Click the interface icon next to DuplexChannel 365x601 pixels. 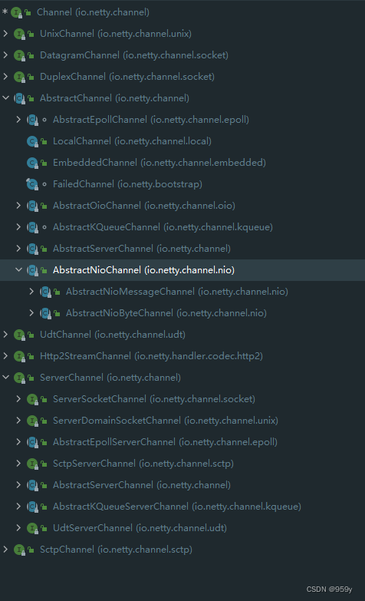19,77
